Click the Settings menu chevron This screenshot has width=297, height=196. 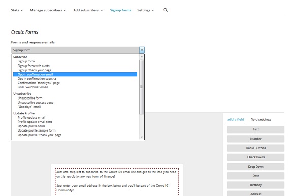(153, 10)
